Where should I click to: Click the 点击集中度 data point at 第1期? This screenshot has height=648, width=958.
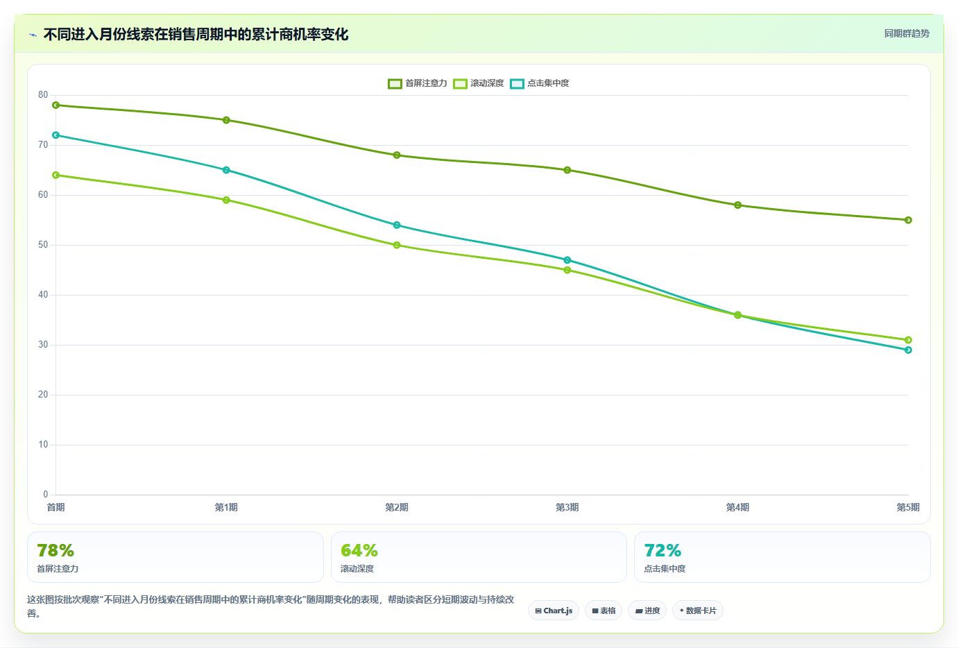tap(226, 170)
